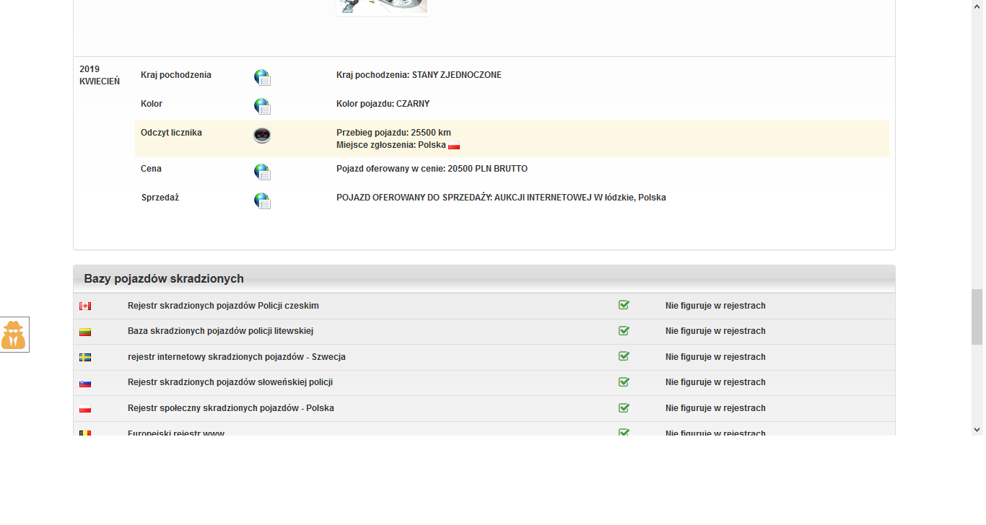Click the Bazy pojazdów skradzionych section header
Viewport: 986px width, 525px height.
(164, 279)
